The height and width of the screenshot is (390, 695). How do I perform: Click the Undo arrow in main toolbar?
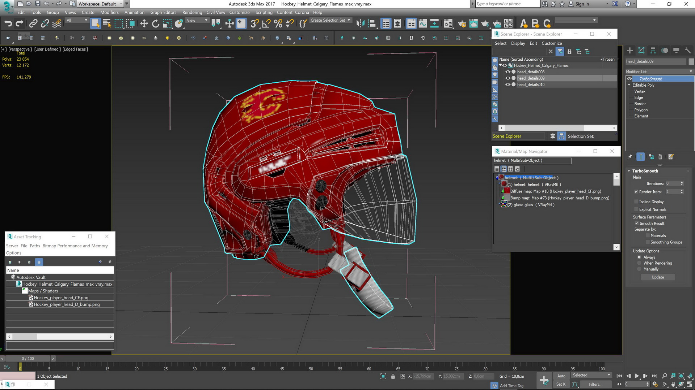[x=8, y=24]
